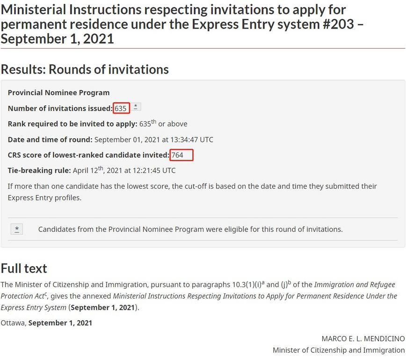Screen dimensions: 406x357
Task: Click the Results: Rounds of invitations heading
Action: 85,69
